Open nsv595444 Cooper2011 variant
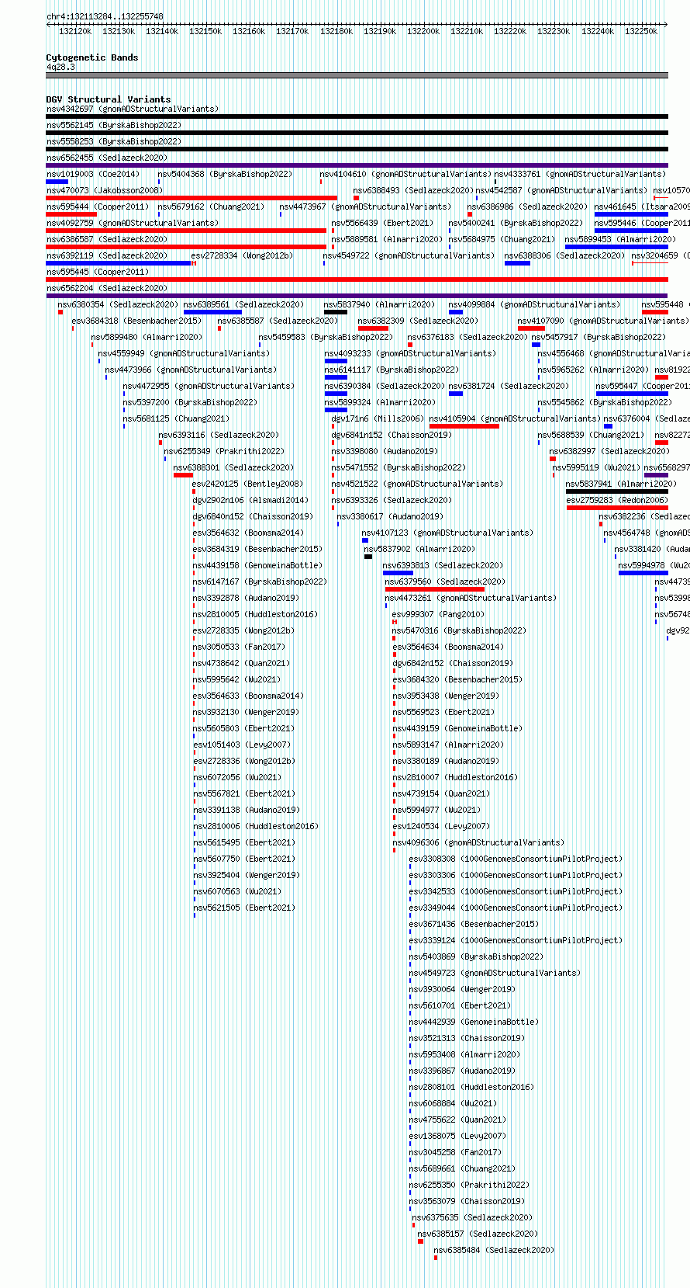690x1288 pixels. [98, 207]
